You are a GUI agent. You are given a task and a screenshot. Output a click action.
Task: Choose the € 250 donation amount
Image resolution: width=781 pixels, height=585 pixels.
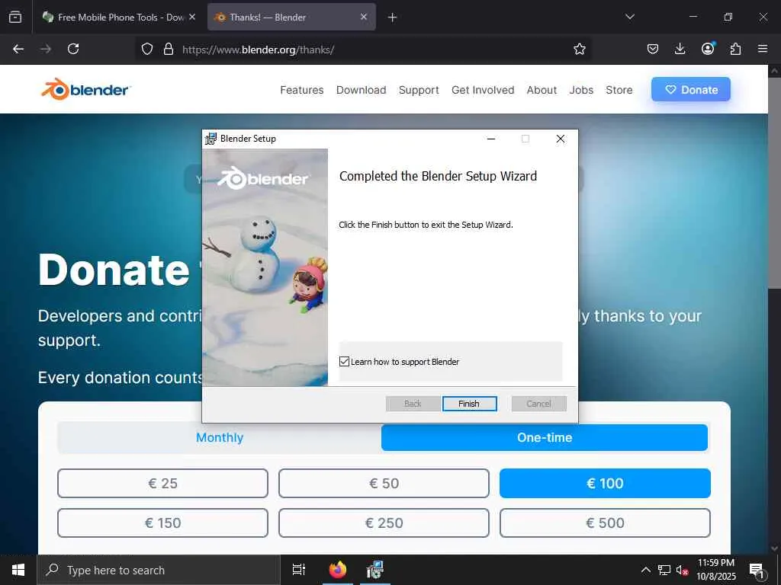pos(384,523)
